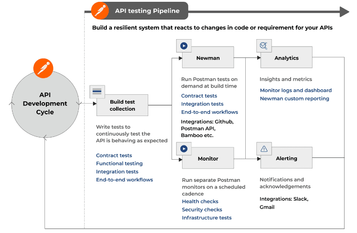Click the pipeline arrowhead at top right
The image size is (357, 233).
344,12
